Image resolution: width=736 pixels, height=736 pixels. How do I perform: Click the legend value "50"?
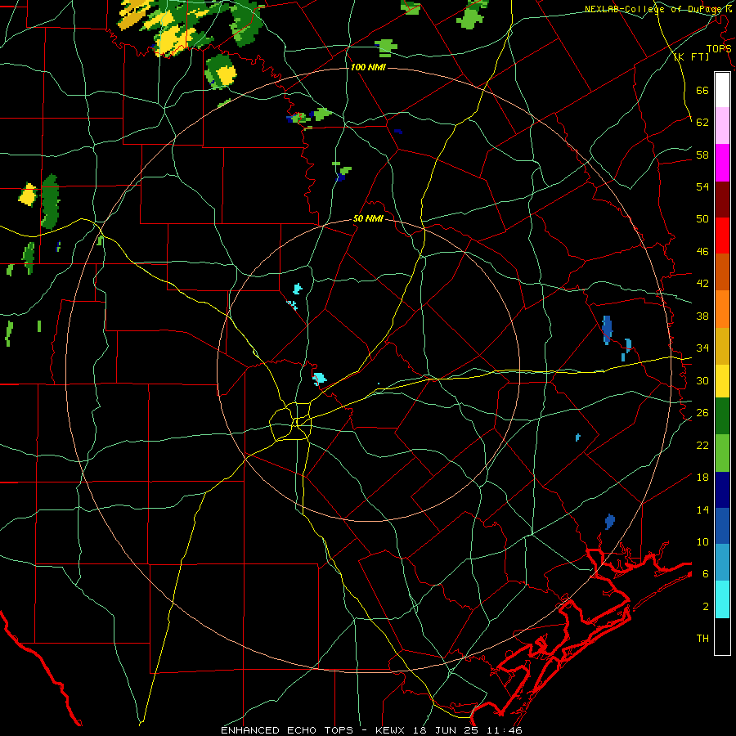coord(702,218)
